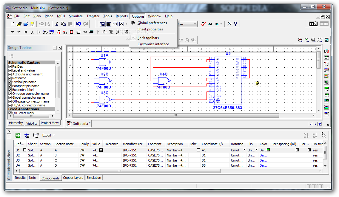Open the Simulation spreadsheet tab
The width and height of the screenshot is (339, 197).
pos(94,178)
